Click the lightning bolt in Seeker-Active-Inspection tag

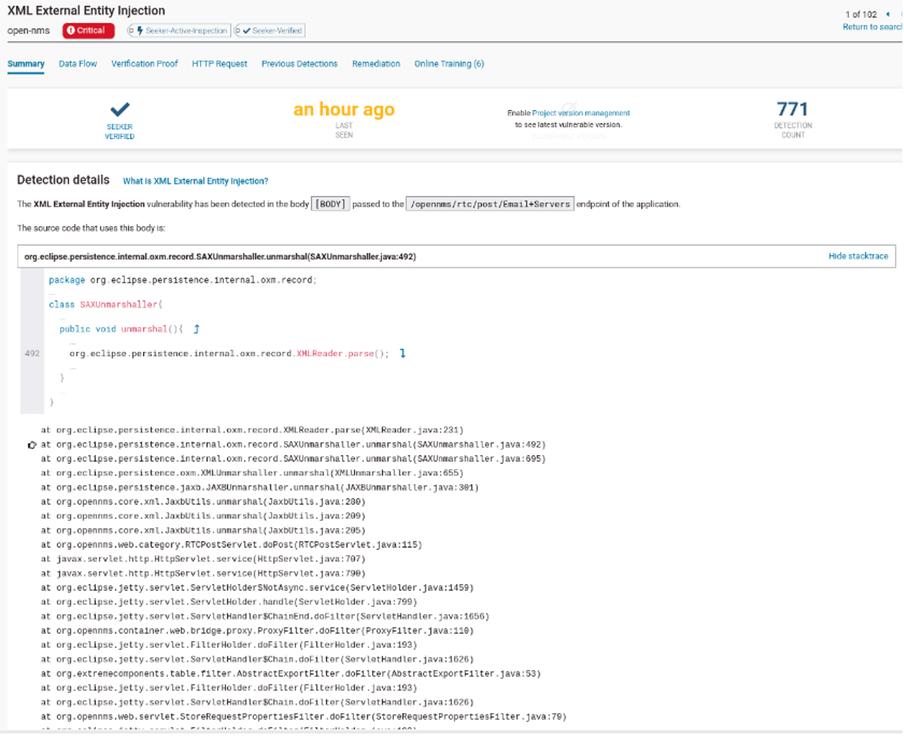[140, 31]
